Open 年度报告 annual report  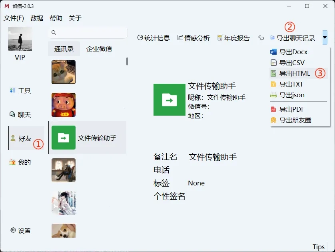click(x=233, y=38)
